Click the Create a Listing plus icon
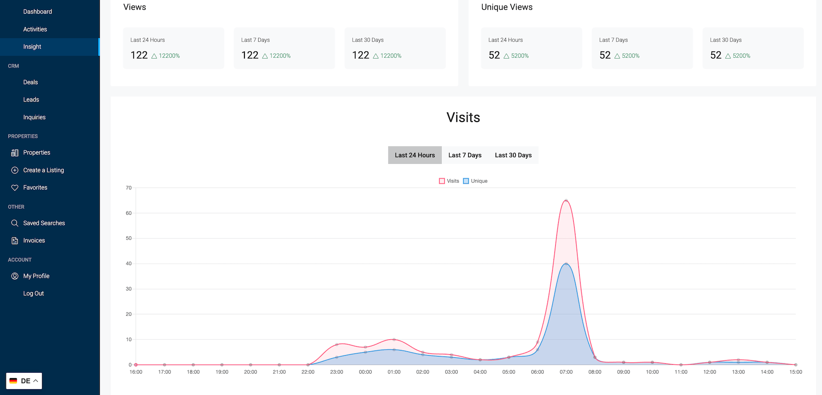 pos(15,170)
